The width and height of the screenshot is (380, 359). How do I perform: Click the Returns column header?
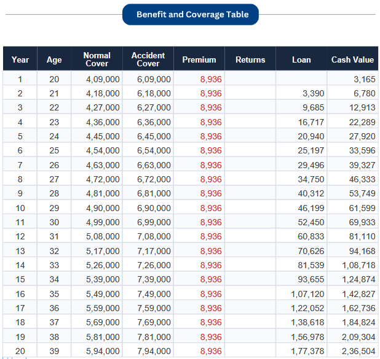click(250, 60)
